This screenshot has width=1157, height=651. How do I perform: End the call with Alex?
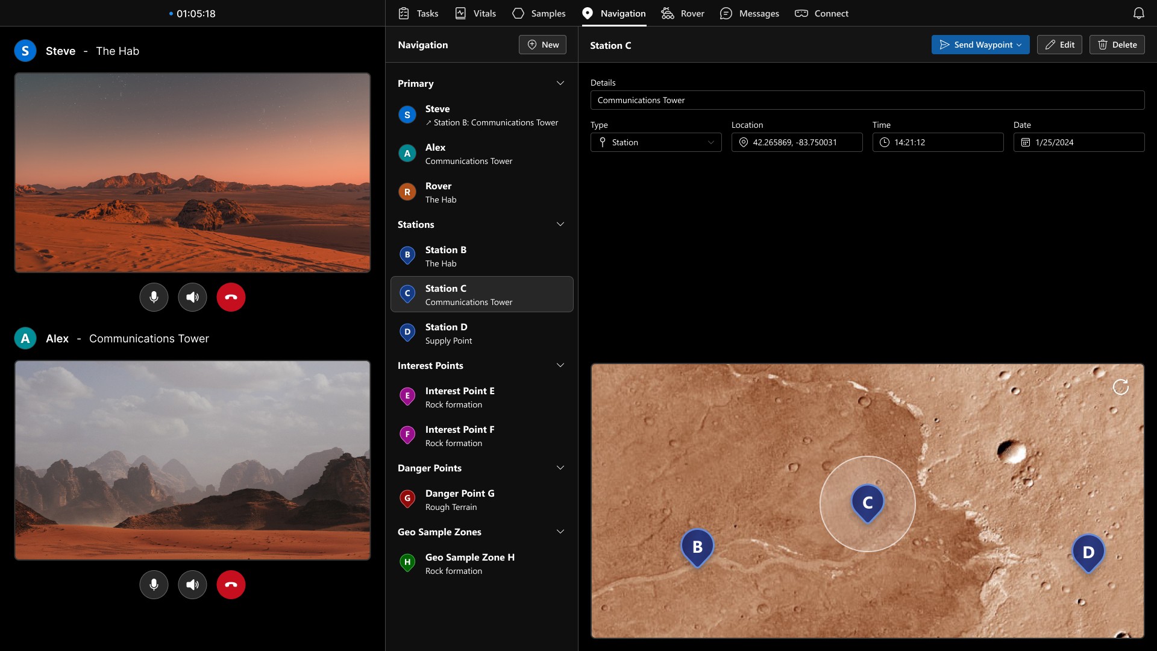click(x=231, y=585)
